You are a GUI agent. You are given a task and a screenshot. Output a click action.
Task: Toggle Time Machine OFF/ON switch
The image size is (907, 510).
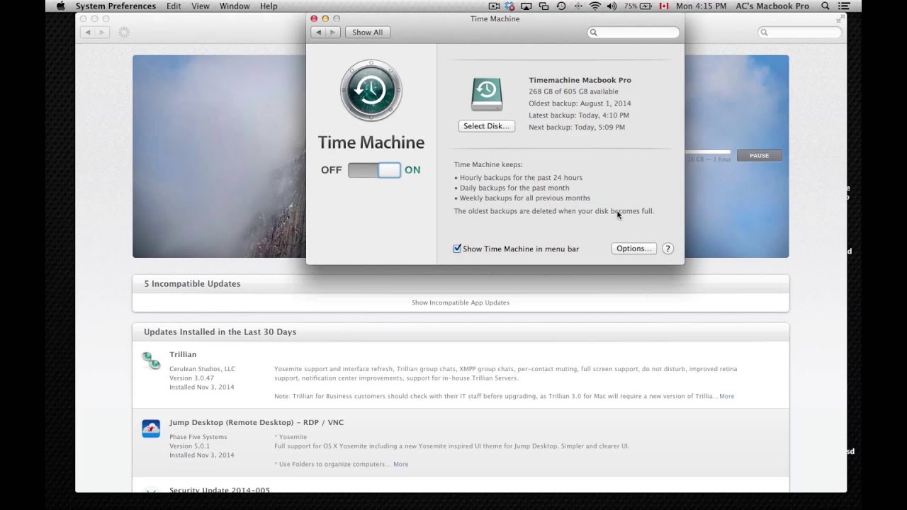pyautogui.click(x=374, y=170)
